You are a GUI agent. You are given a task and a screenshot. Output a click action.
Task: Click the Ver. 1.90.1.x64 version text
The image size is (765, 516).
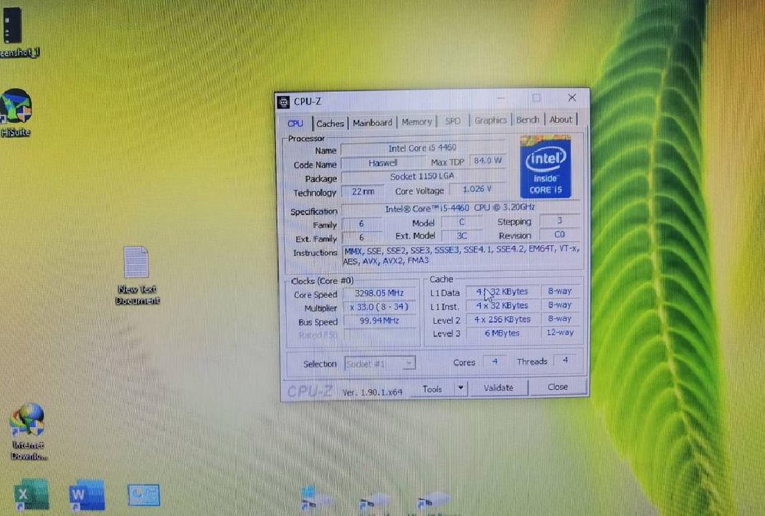pyautogui.click(x=372, y=391)
